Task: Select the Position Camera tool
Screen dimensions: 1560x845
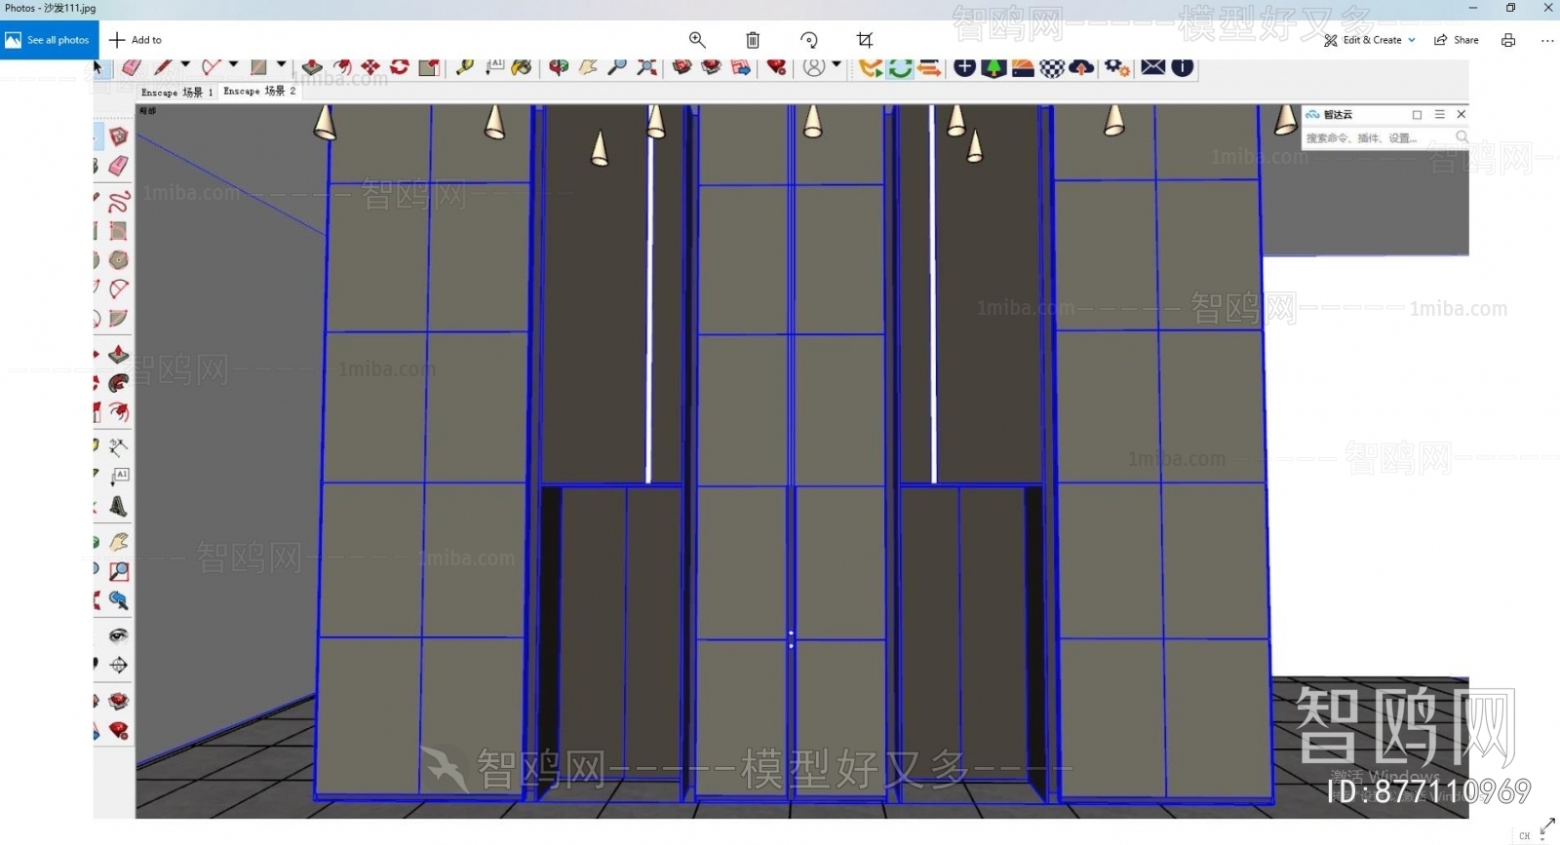Action: pos(119,666)
